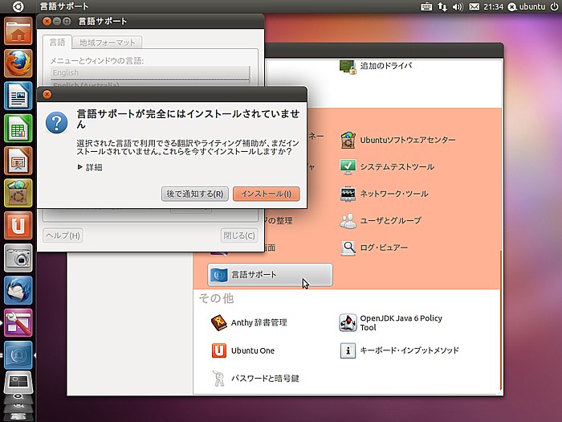The image size is (562, 422).
Task: Open the Ubuntu Dash home button
Action: (18, 6)
